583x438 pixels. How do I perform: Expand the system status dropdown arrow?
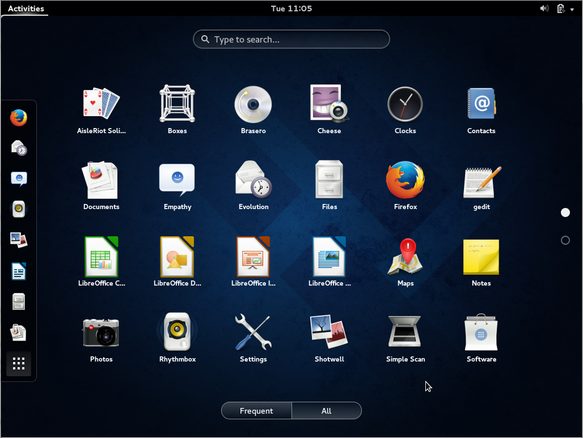click(x=572, y=8)
